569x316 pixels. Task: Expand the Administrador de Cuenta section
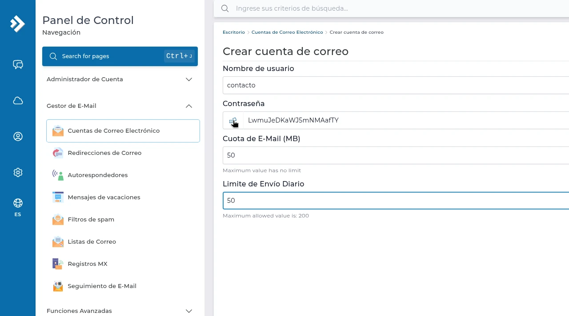(x=120, y=79)
